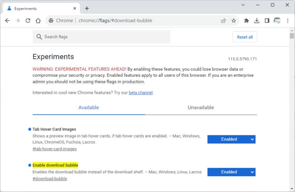
Task: Open Enable download bubble Enabled dropdown
Action: pos(231,172)
